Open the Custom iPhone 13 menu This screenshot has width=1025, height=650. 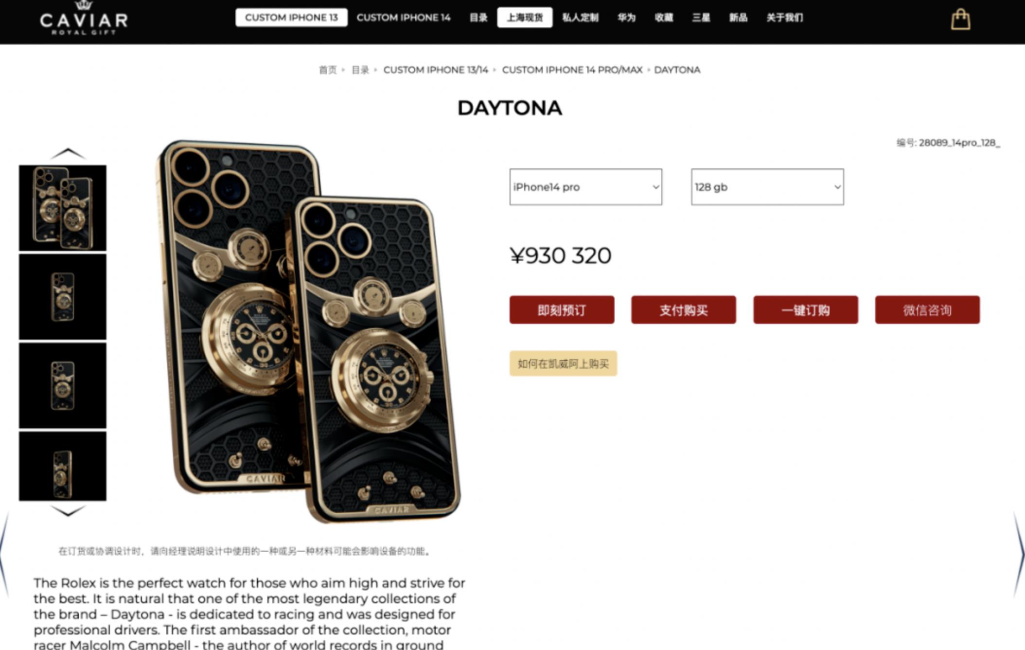[291, 18]
